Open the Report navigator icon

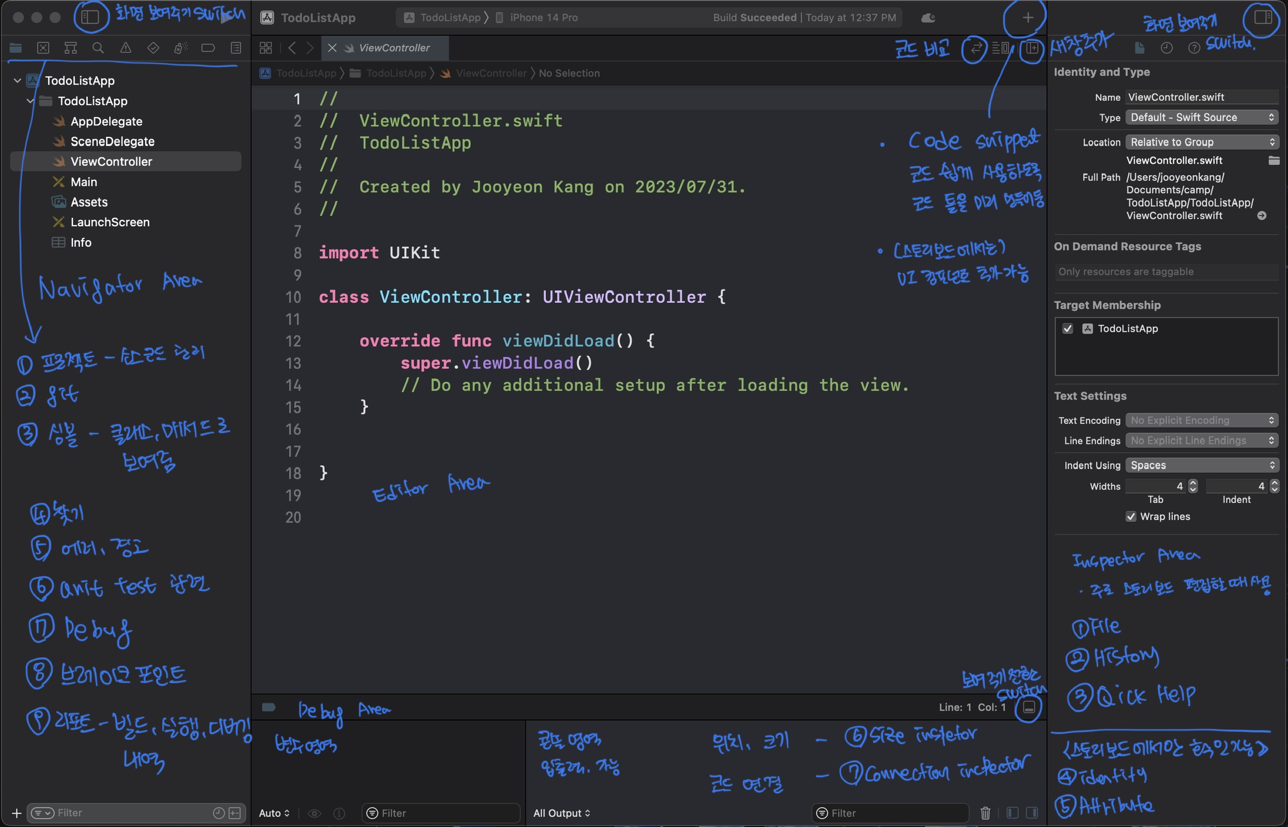coord(236,48)
